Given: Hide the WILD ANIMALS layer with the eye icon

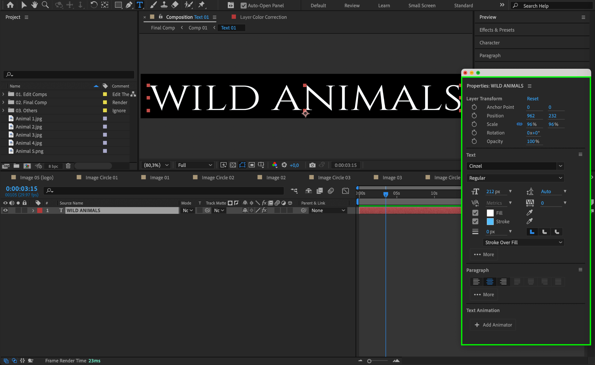Looking at the screenshot, I should click(5, 210).
